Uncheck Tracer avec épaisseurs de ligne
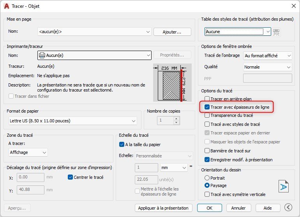 (207, 107)
